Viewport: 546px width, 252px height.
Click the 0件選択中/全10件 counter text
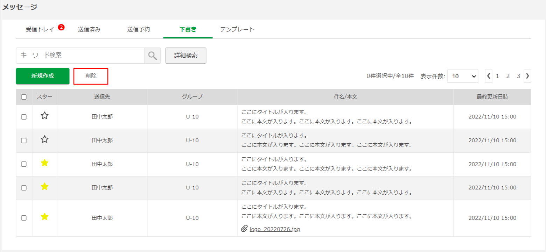pyautogui.click(x=390, y=76)
